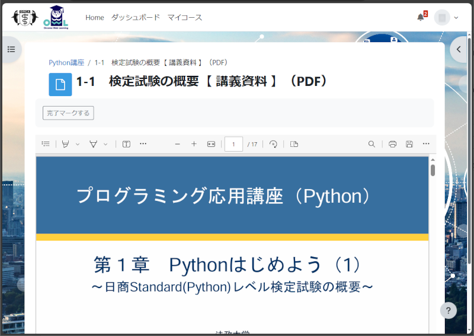Open the ダッシュボード menu item
Viewport: 474px width, 336px height.
pyautogui.click(x=135, y=17)
